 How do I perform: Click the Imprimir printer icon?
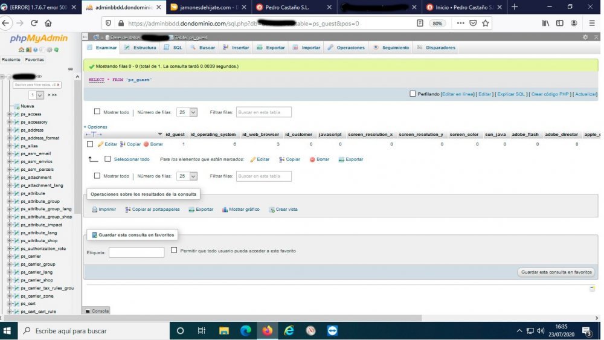coord(94,210)
